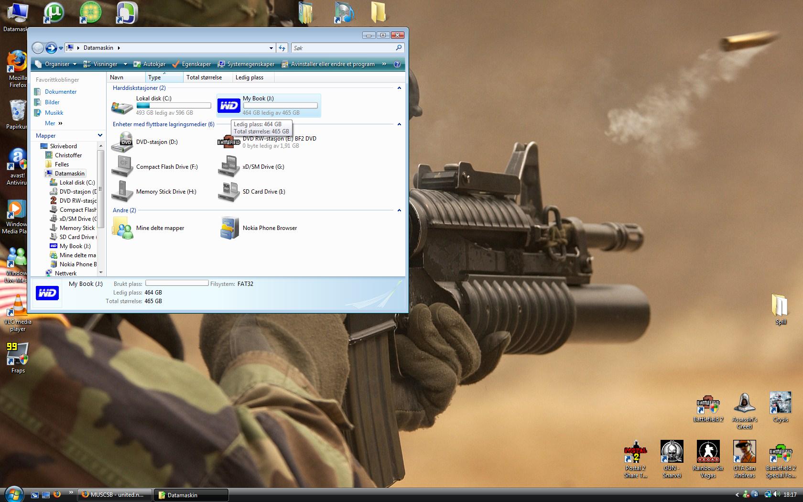Launch uTorrent desktop shortcut
This screenshot has height=502, width=803.
(x=54, y=12)
